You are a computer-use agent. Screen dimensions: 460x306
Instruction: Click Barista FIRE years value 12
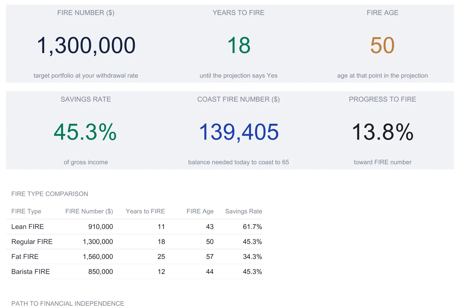click(x=161, y=272)
